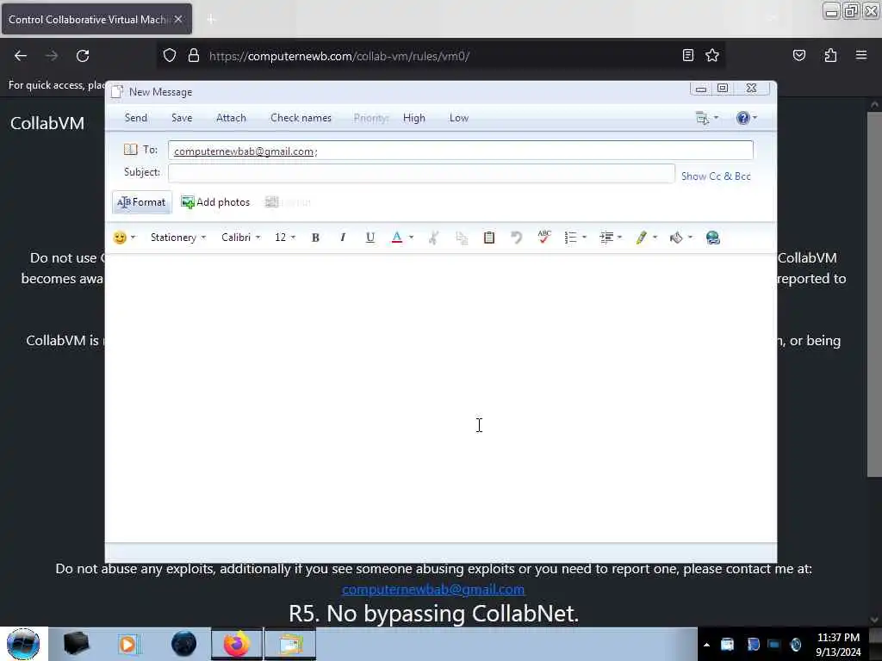The width and height of the screenshot is (882, 661).
Task: Click Add photos button
Action: pos(215,202)
